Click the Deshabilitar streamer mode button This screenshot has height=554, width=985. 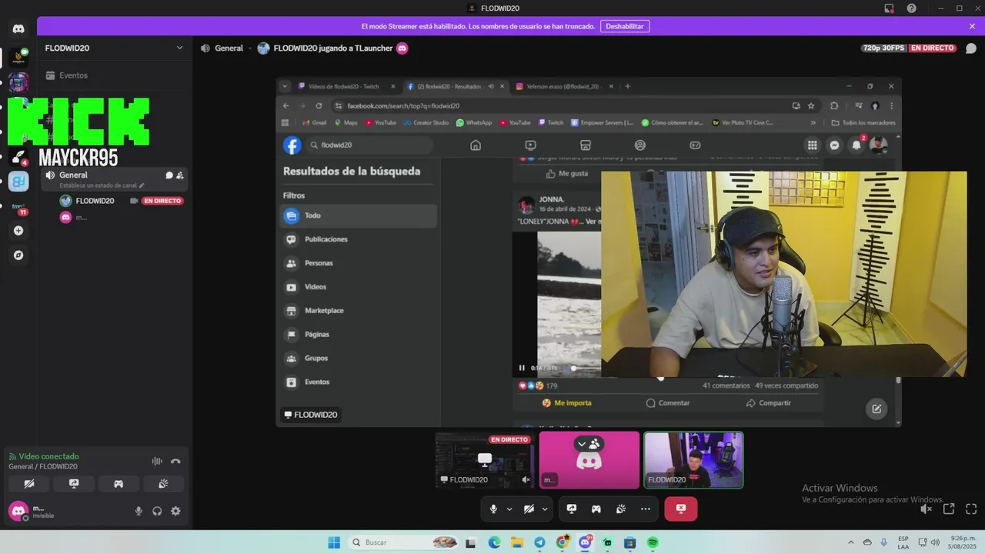tap(625, 26)
